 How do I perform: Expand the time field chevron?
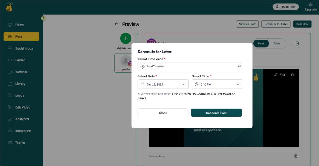pos(238,84)
